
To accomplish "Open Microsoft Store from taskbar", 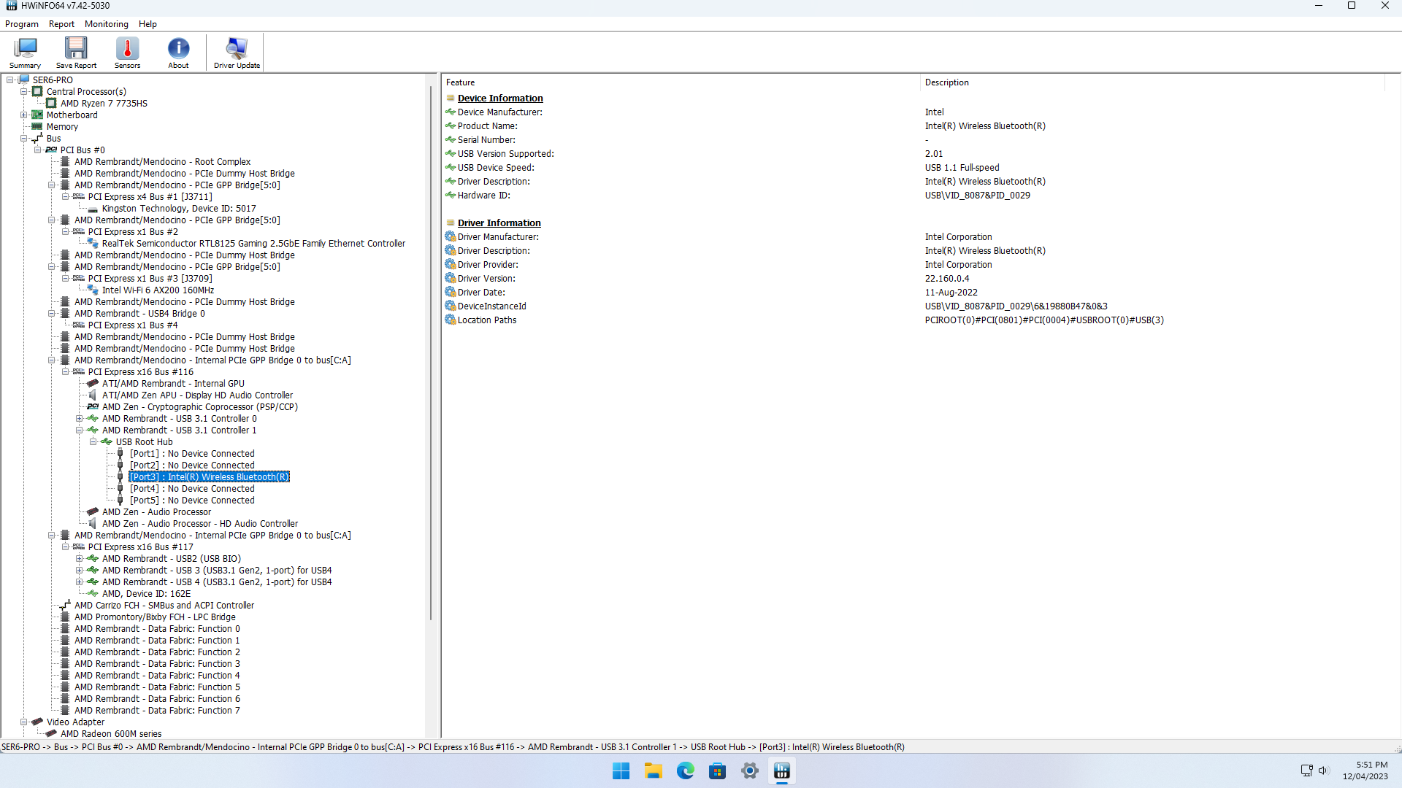I will [x=718, y=770].
